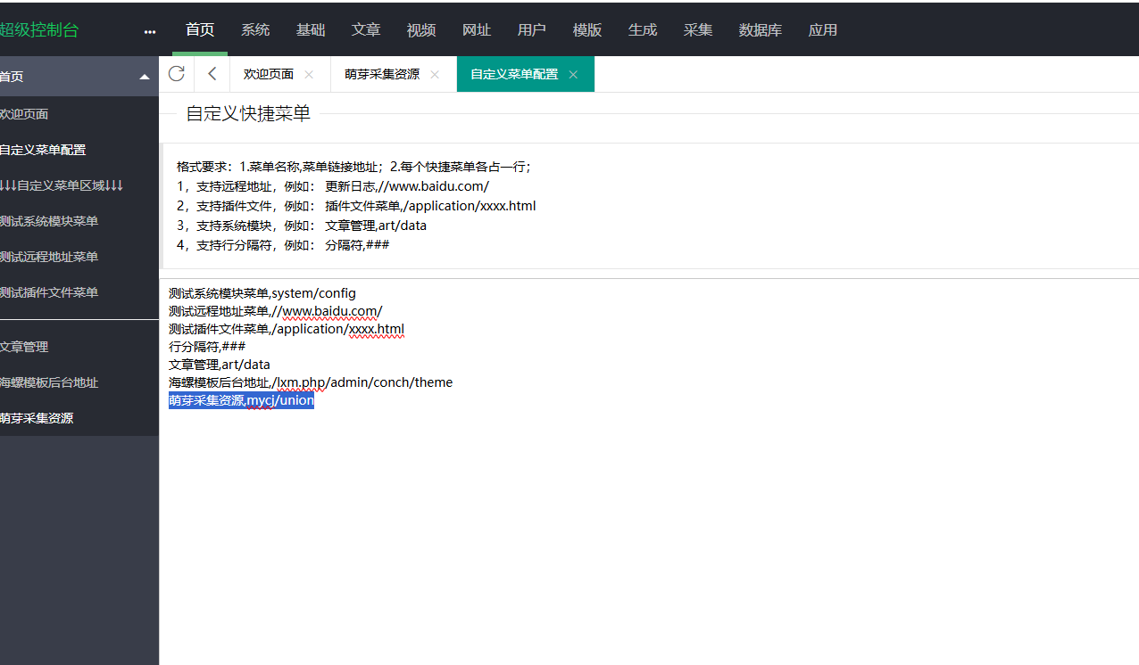The image size is (1139, 665).
Task: Switch to the 萌芽采集资源 tab
Action: 382,75
